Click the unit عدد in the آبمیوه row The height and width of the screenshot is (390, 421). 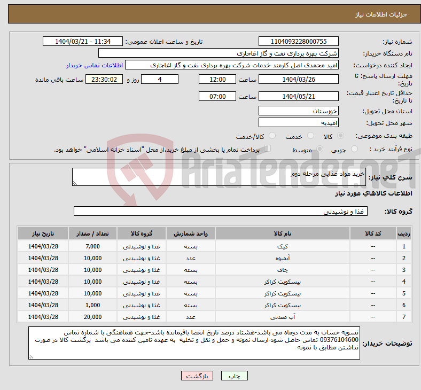[x=191, y=258]
